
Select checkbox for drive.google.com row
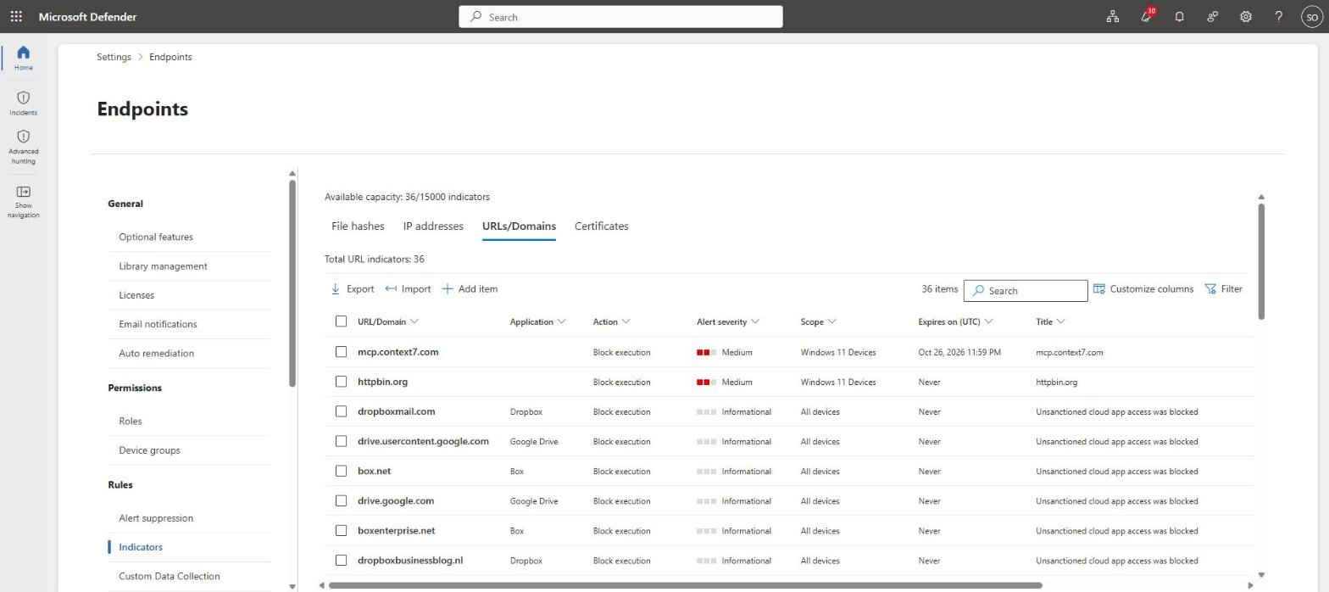pyautogui.click(x=341, y=500)
